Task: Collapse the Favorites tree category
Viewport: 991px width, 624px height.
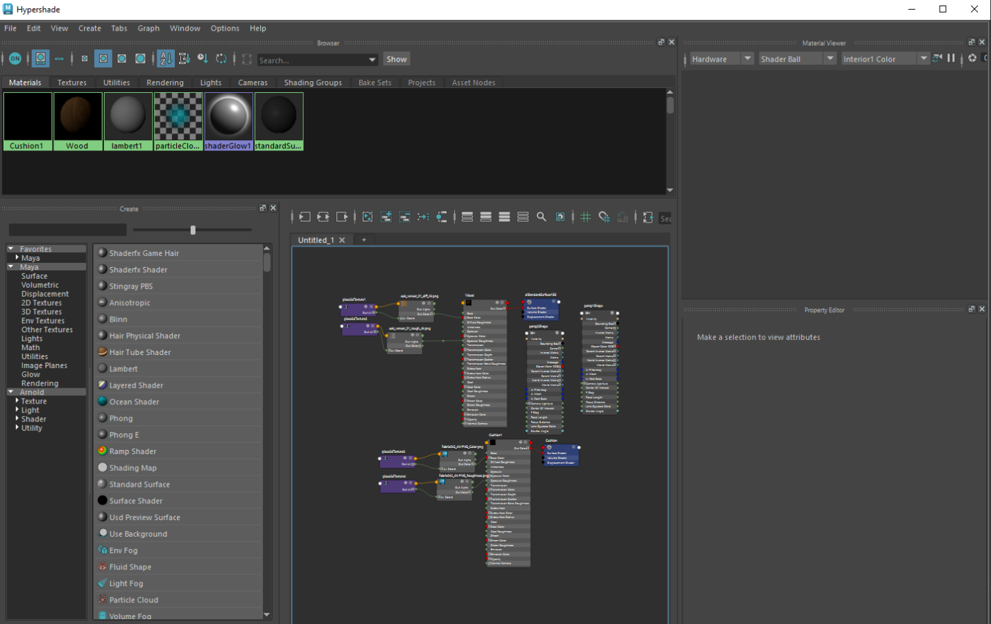Action: (x=11, y=248)
